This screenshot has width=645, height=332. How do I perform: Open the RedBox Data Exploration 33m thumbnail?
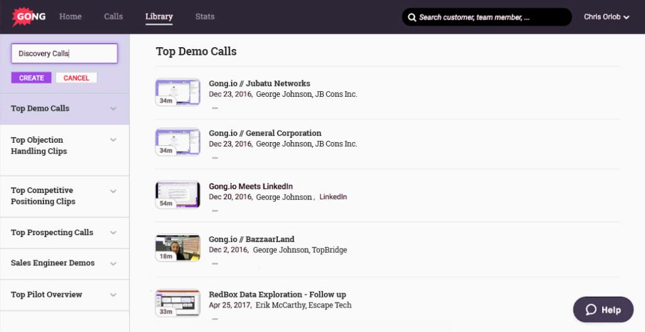coord(178,303)
